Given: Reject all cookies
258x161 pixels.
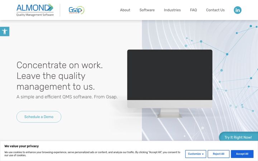Looking at the screenshot, I should 219,154.
